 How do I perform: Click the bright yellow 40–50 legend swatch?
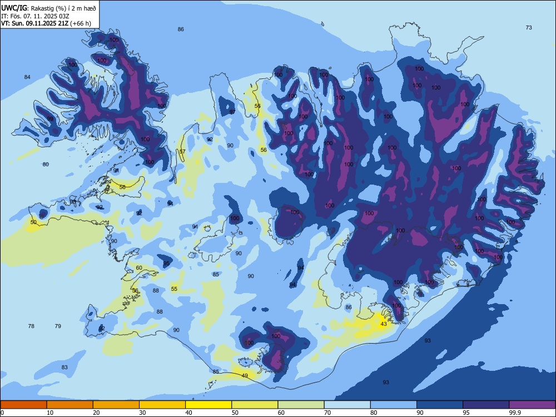[x=209, y=405]
